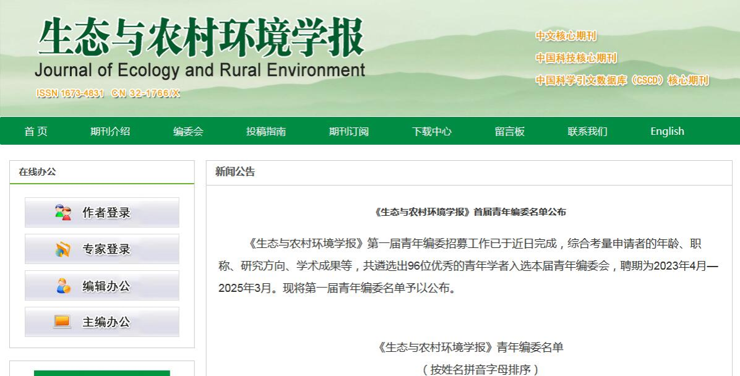Image resolution: width=740 pixels, height=376 pixels.
Task: Open 留言板 message board menu item
Action: coord(510,131)
